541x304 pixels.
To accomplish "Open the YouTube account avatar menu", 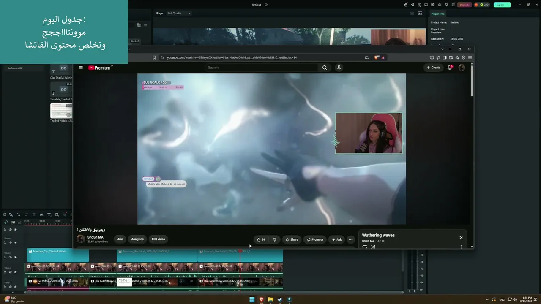I will point(462,68).
